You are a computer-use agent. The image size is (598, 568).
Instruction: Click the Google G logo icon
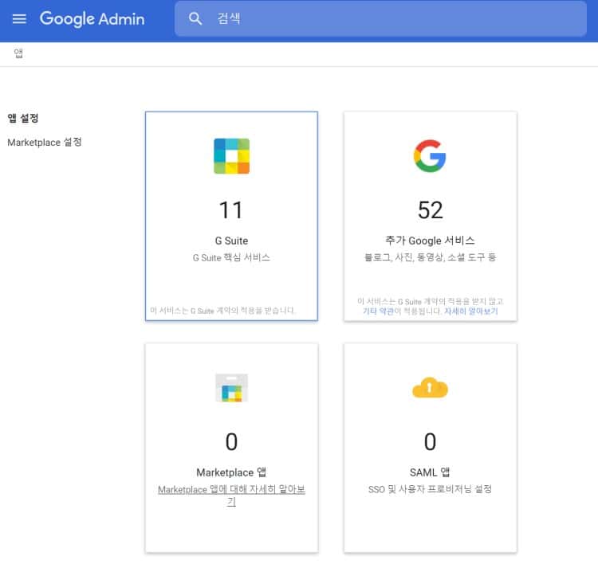430,156
